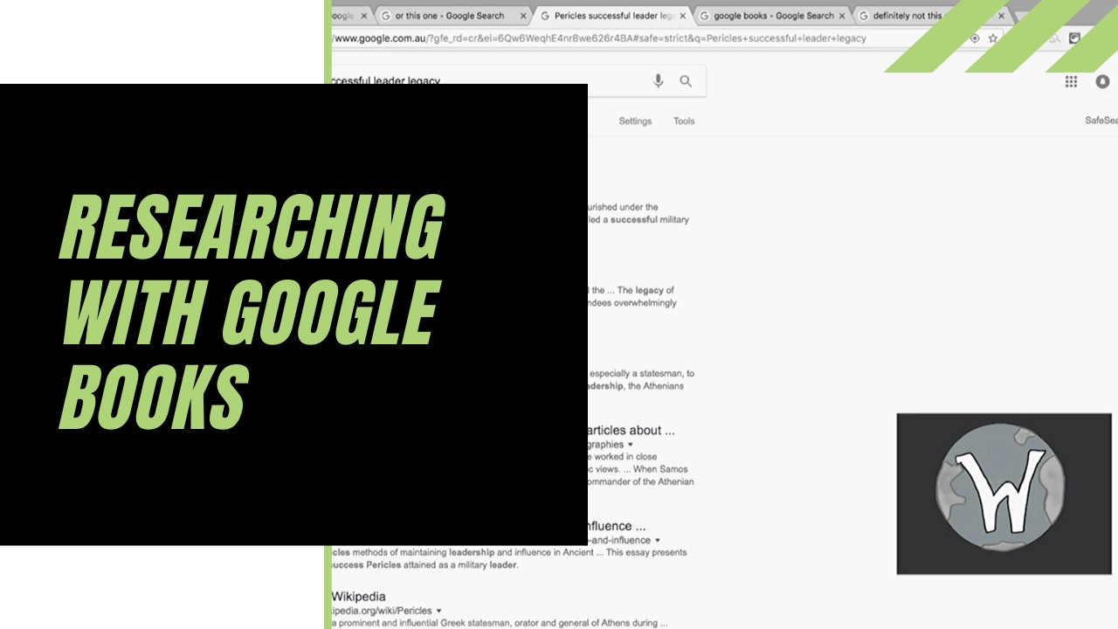The width and height of the screenshot is (1118, 629).
Task: Open the Wikipedia search result
Action: (x=358, y=597)
